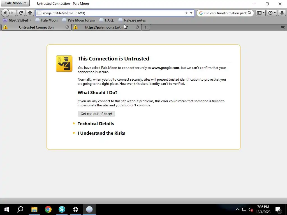The width and height of the screenshot is (287, 215).
Task: Click the Go arrow in address bar
Action: point(186,13)
